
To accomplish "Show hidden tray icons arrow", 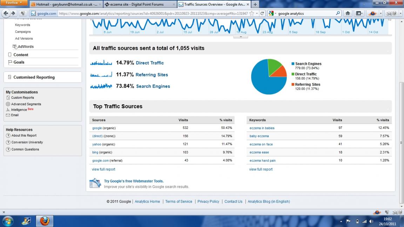I will [341, 221].
